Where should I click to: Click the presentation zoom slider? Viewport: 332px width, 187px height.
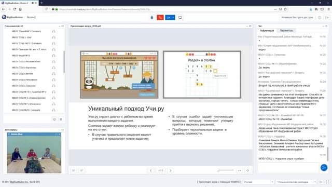226,170
